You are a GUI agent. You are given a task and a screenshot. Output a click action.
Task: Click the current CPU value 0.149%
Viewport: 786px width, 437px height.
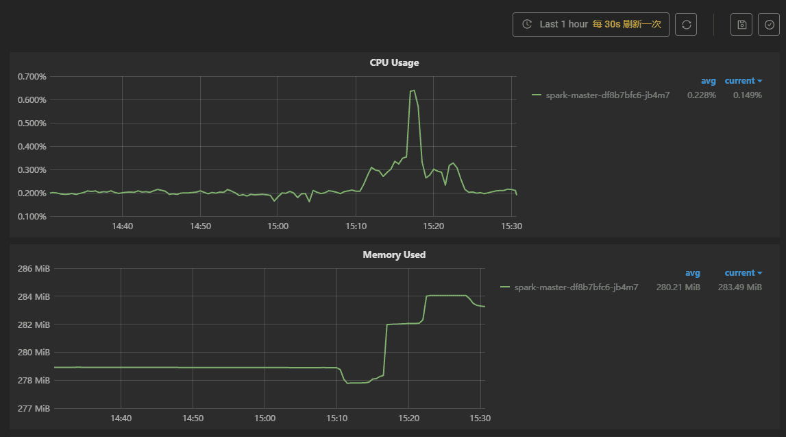pos(747,95)
